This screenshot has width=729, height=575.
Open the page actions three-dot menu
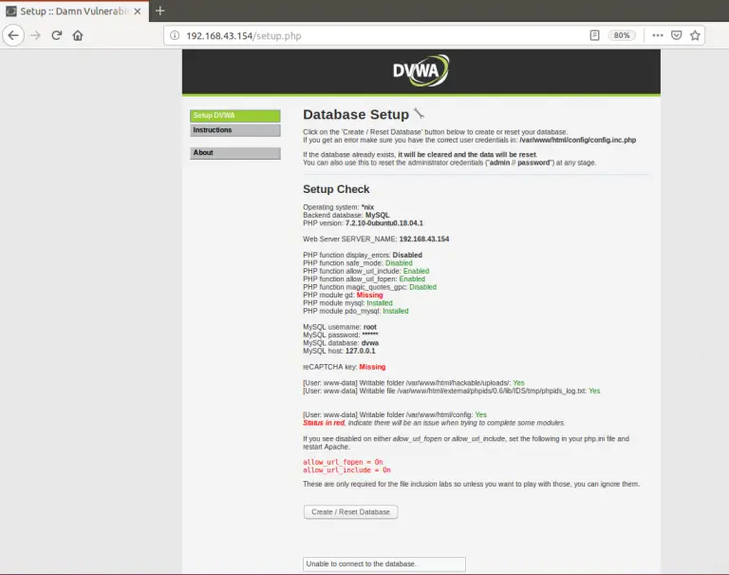[x=656, y=35]
